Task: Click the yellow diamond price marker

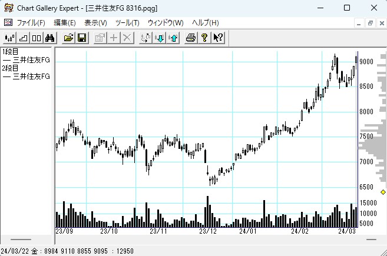Action: 383,192
